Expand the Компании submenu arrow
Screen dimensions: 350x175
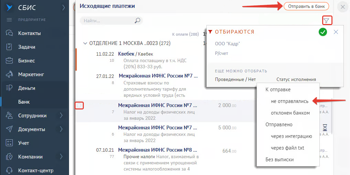(61, 156)
